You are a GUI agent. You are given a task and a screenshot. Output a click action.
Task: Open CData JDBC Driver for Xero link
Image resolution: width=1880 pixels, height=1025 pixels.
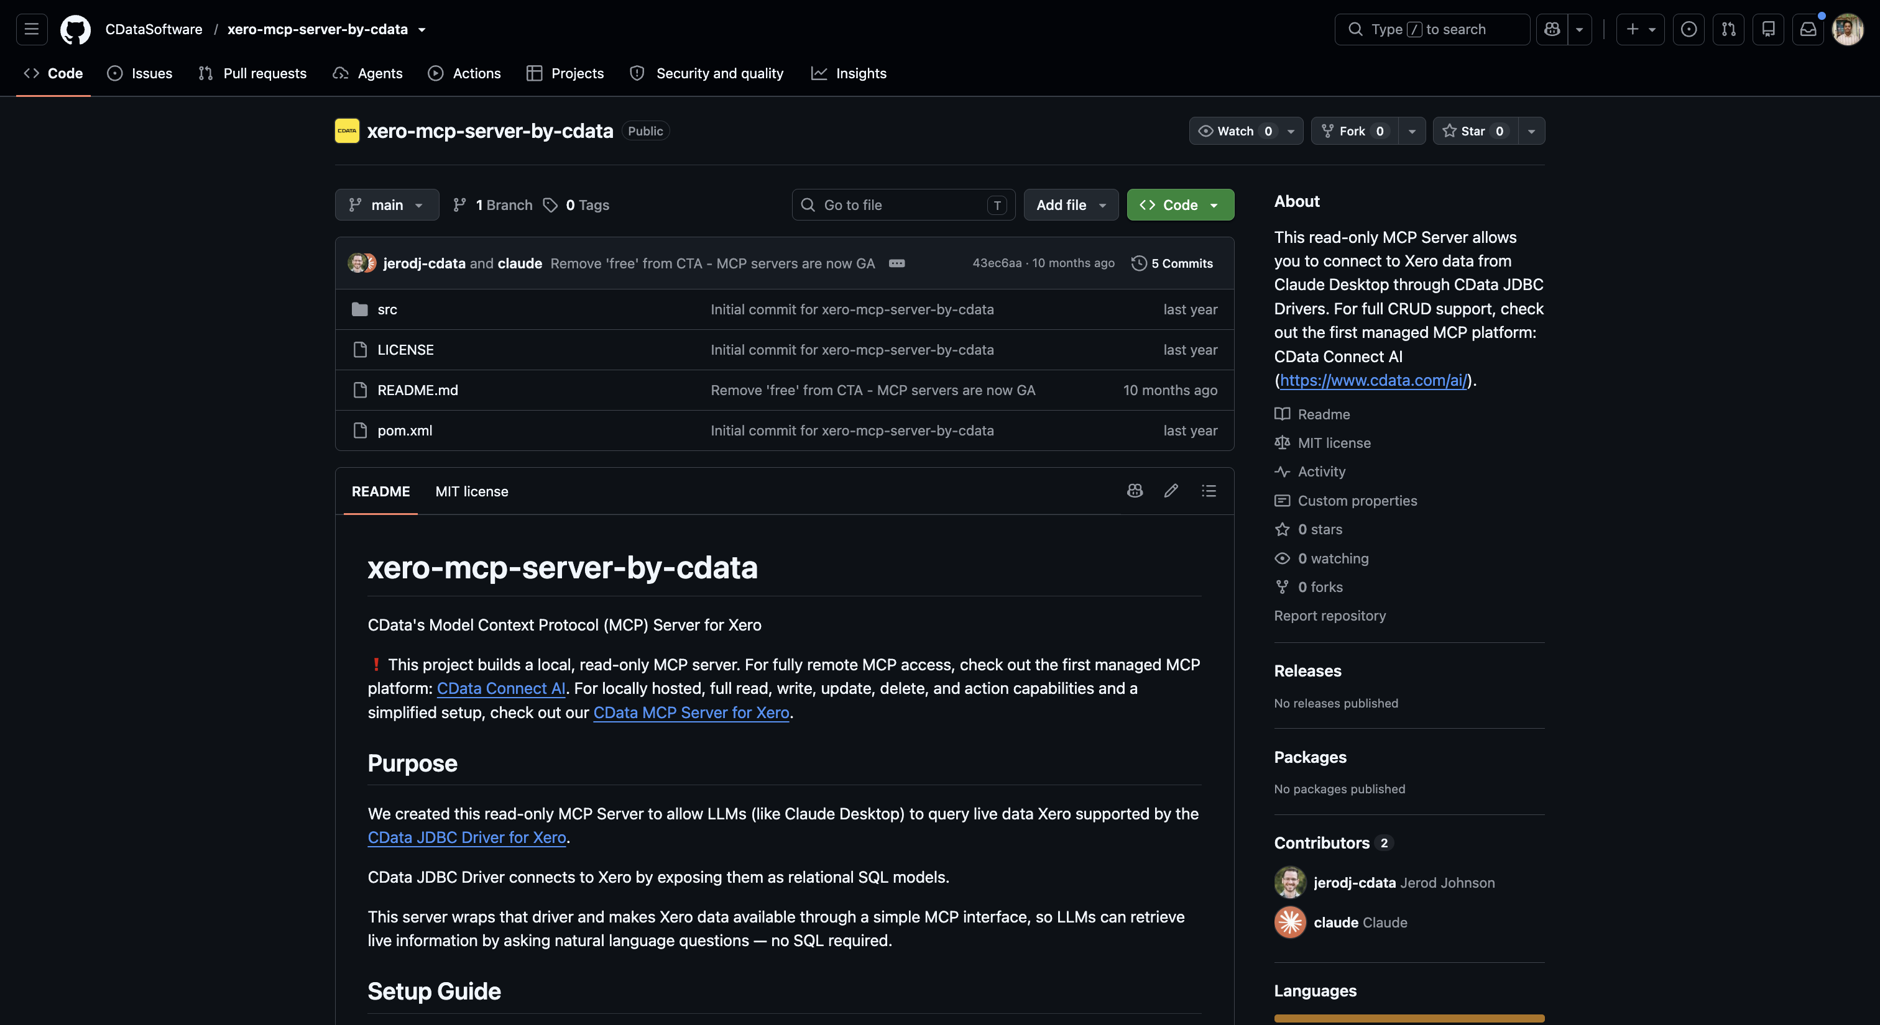467,837
